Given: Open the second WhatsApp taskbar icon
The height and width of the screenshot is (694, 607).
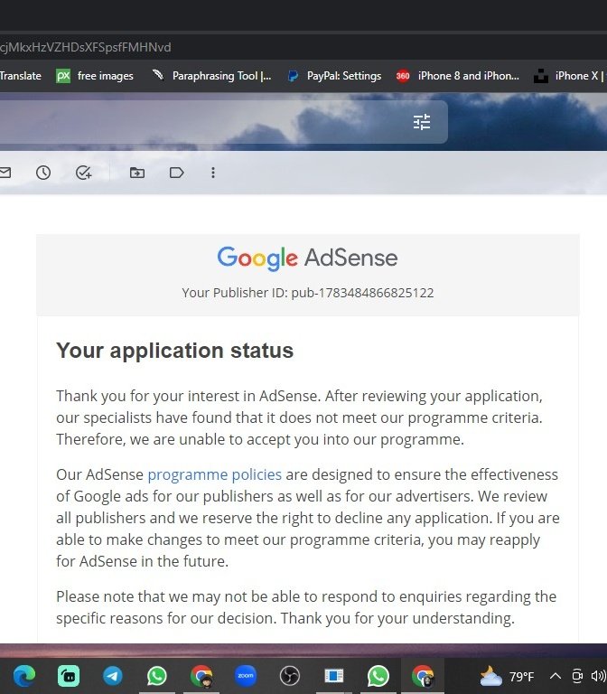Looking at the screenshot, I should [x=378, y=676].
